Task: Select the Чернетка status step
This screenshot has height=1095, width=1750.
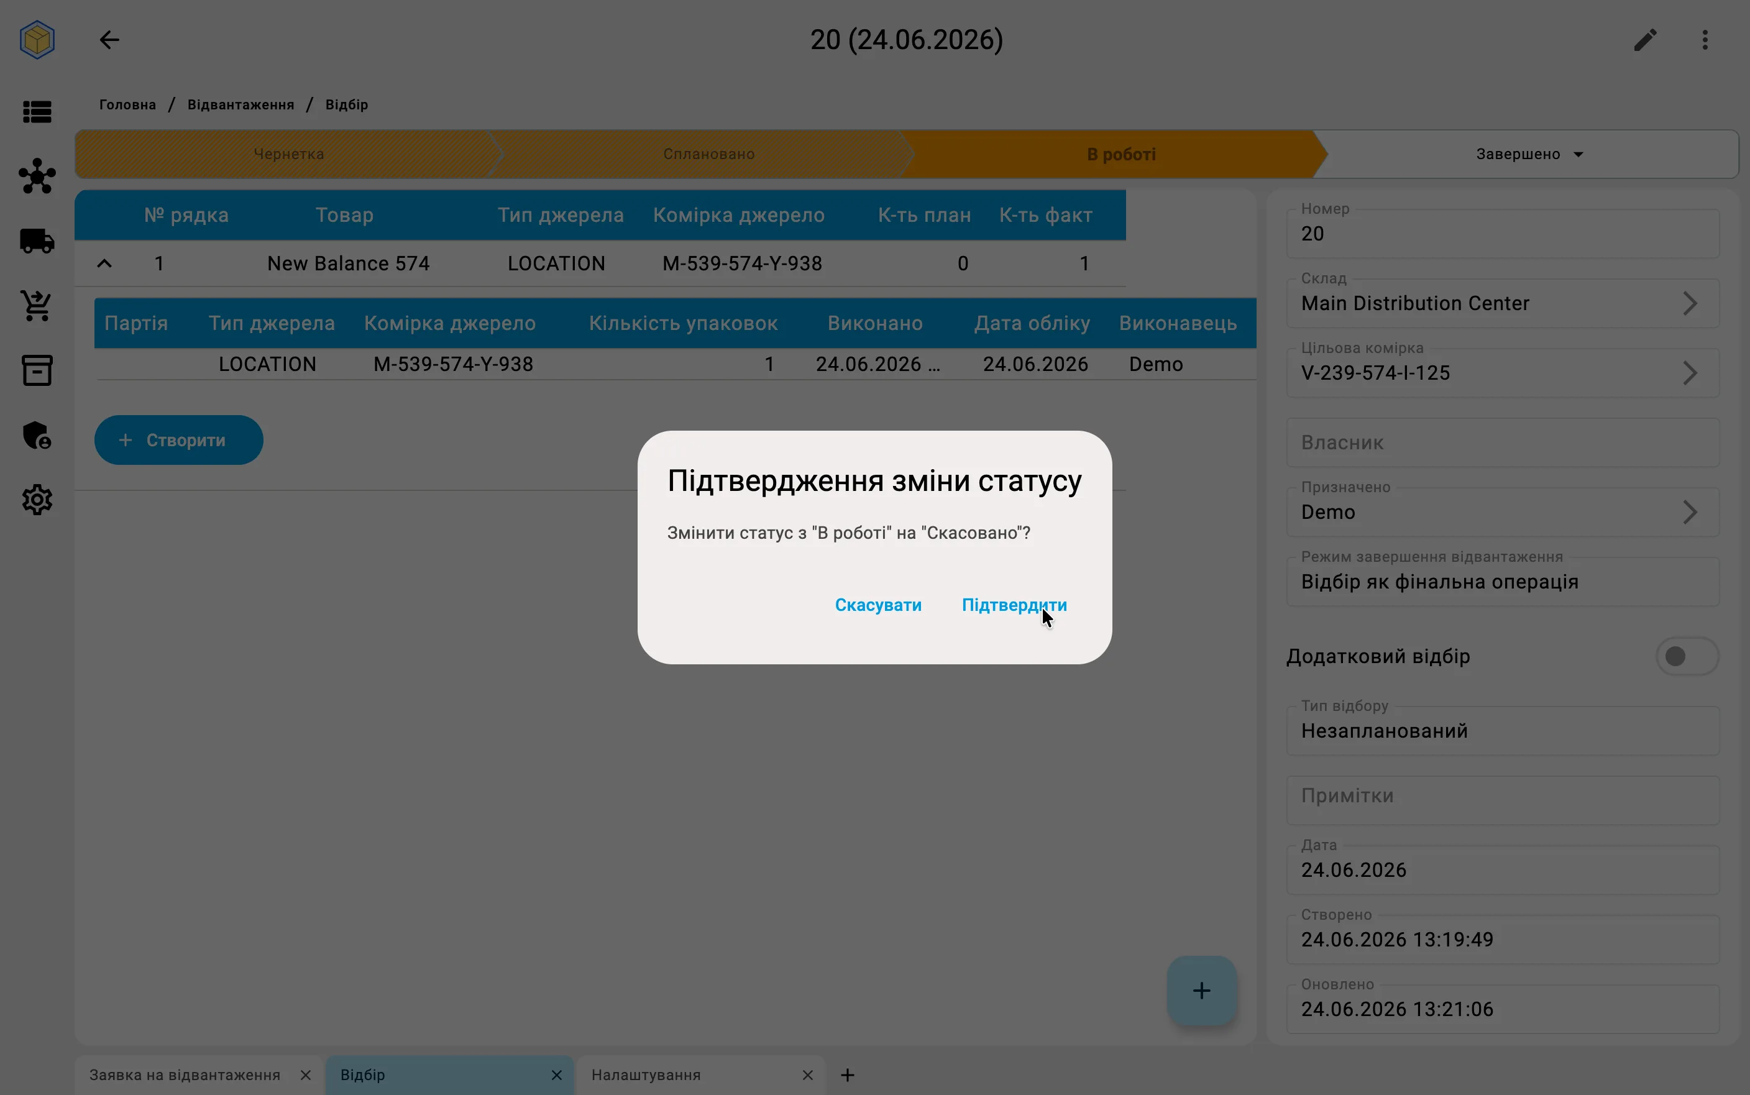Action: [x=288, y=154]
